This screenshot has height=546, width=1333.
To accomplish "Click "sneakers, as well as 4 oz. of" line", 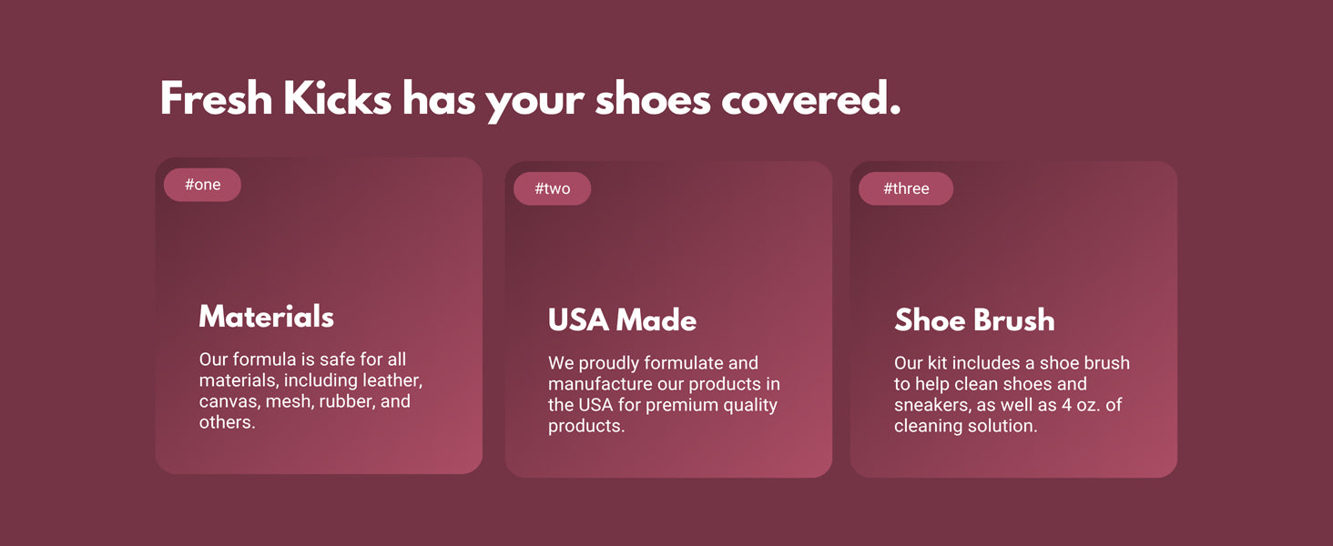I will (x=1008, y=405).
